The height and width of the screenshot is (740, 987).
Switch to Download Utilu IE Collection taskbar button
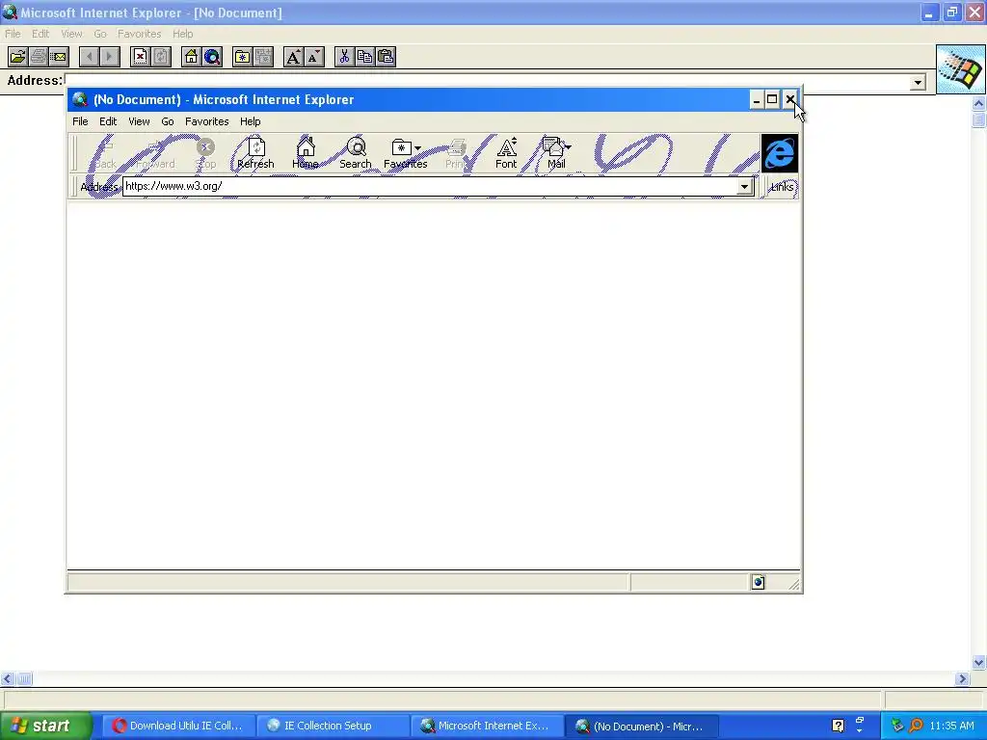[178, 726]
